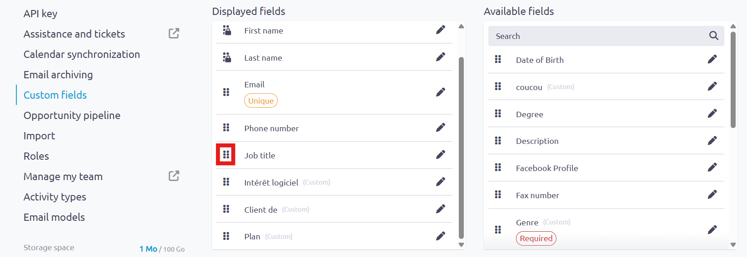Go to Opportunity pipeline settings
Viewport: 747px width, 257px height.
(72, 115)
